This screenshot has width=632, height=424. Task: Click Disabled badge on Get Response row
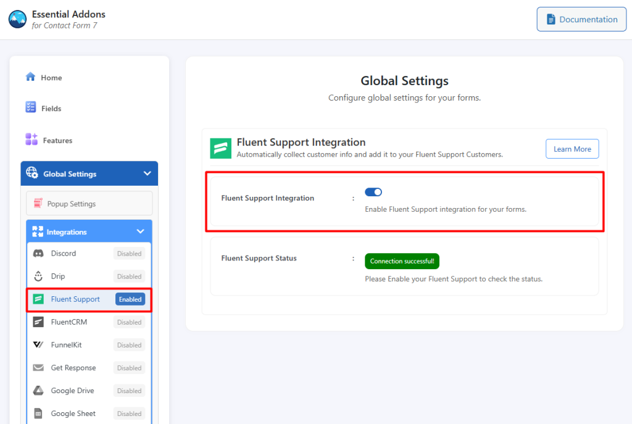pos(129,368)
